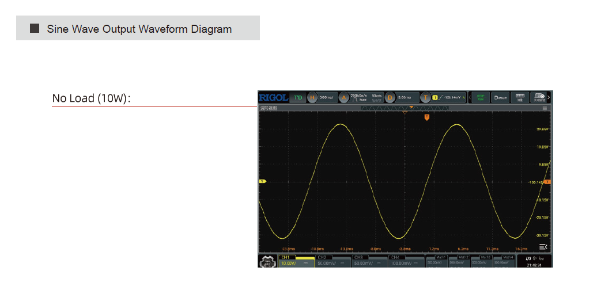The image size is (597, 286).
Task: Open the storage icon at top right
Action: (x=539, y=97)
